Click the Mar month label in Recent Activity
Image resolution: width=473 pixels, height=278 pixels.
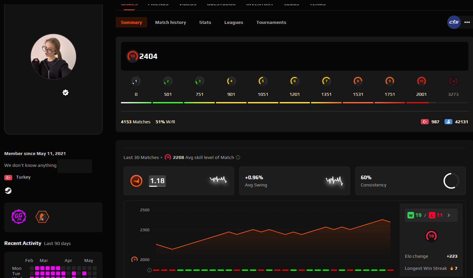click(44, 261)
